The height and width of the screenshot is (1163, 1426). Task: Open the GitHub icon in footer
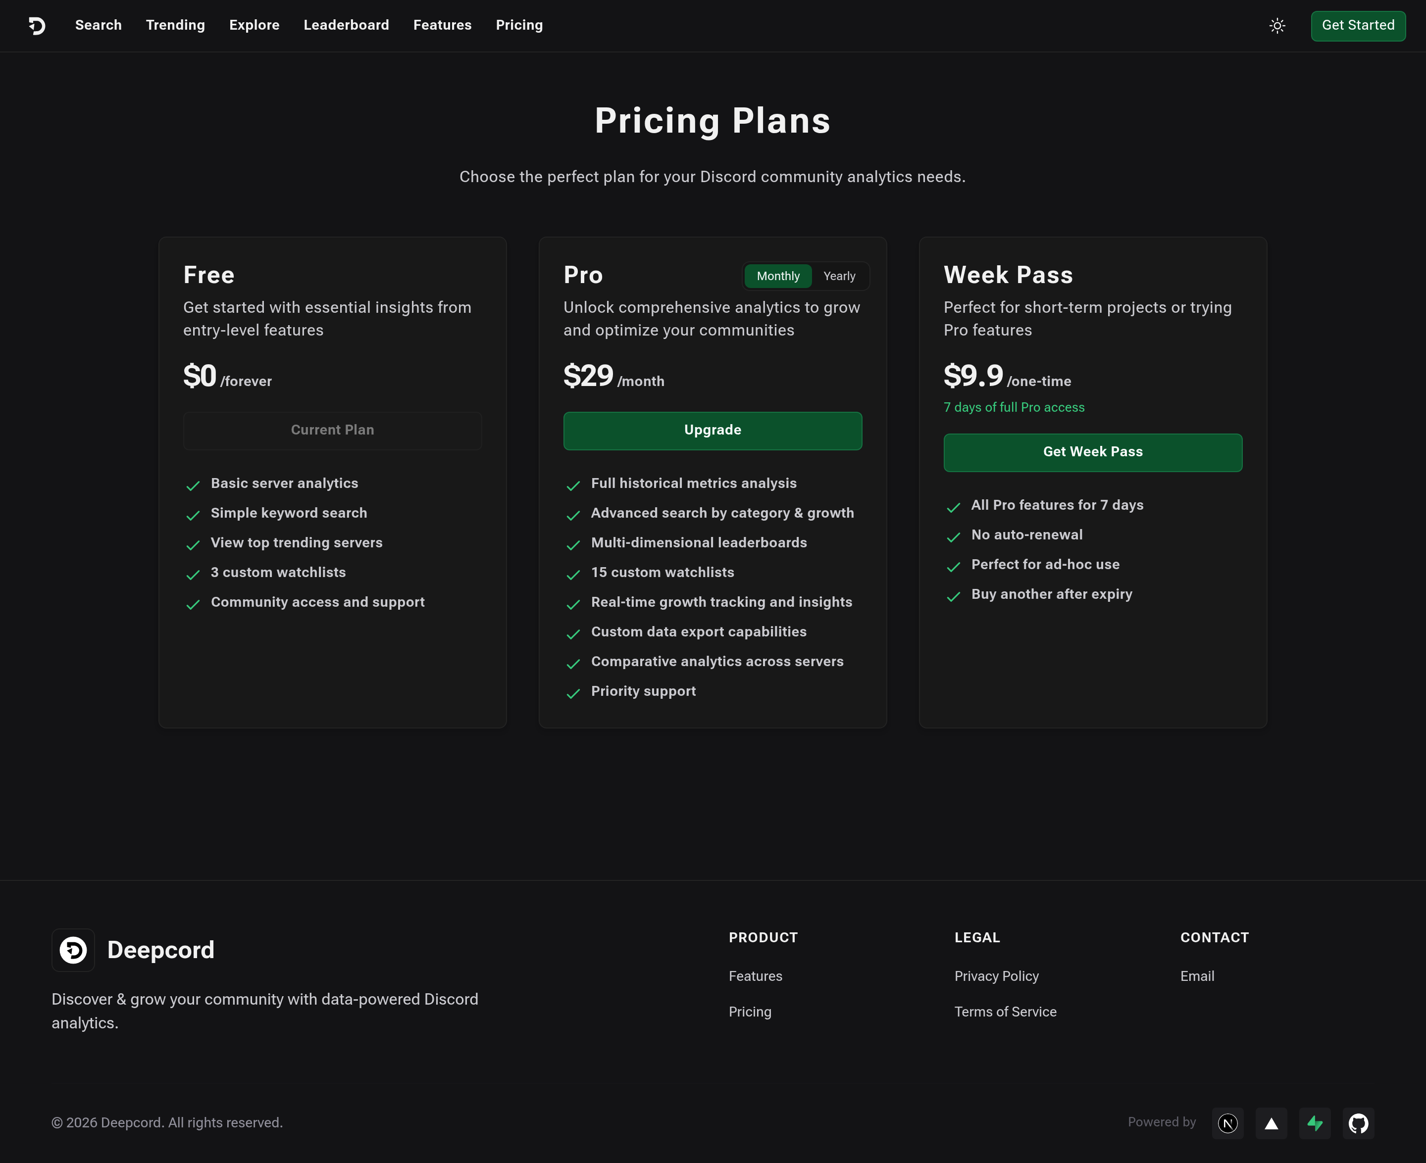pyautogui.click(x=1358, y=1123)
